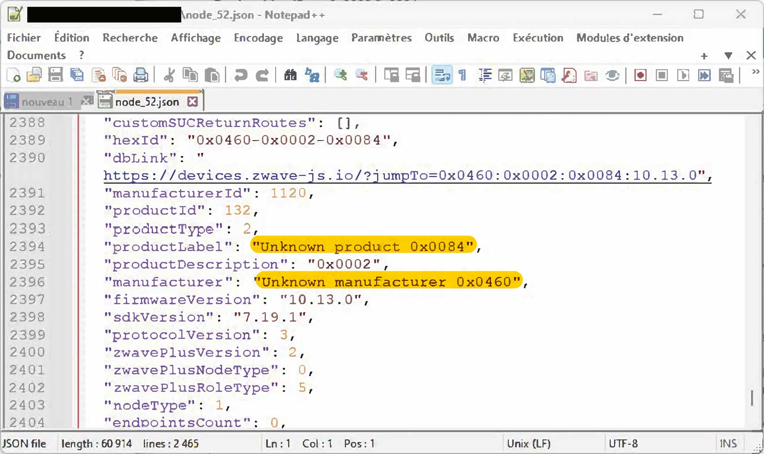764x454 pixels.
Task: Start macro recording with record icon
Action: (640, 75)
